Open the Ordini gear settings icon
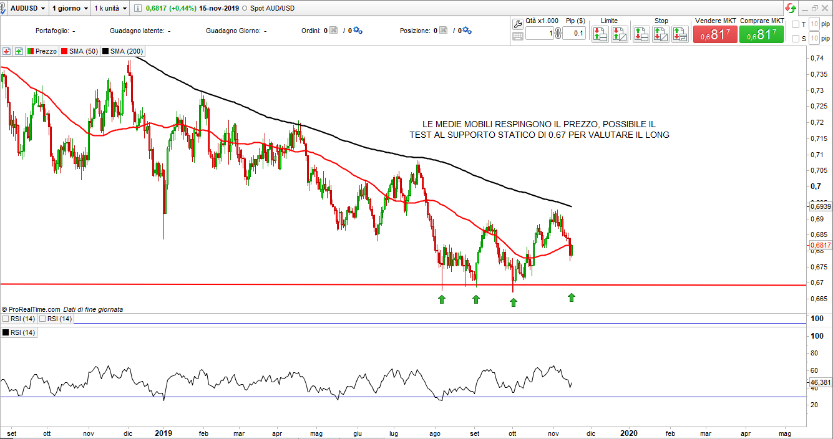Screen dimensions: 833x439 tap(358, 31)
